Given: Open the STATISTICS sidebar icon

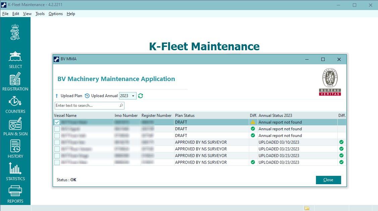Looking at the screenshot, I should 15,171.
